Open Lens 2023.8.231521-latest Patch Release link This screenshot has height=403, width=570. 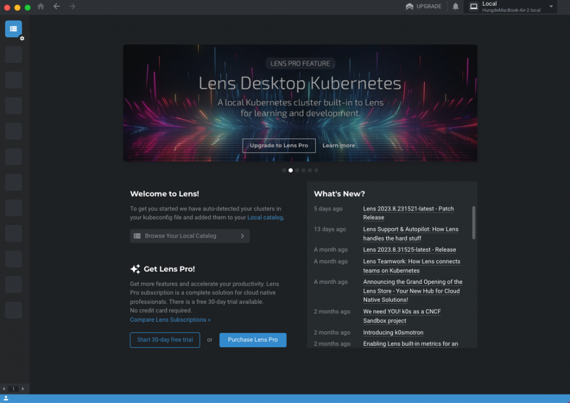pyautogui.click(x=408, y=213)
